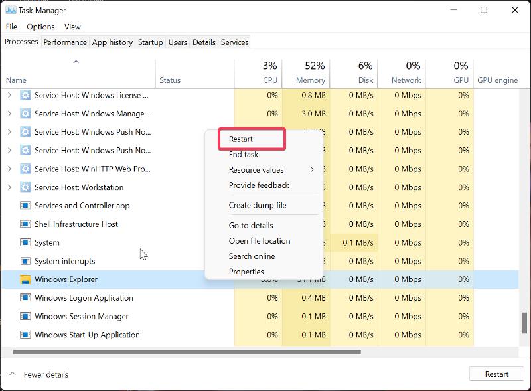Select the Windows Logon Application row name
The height and width of the screenshot is (391, 531).
[84, 298]
